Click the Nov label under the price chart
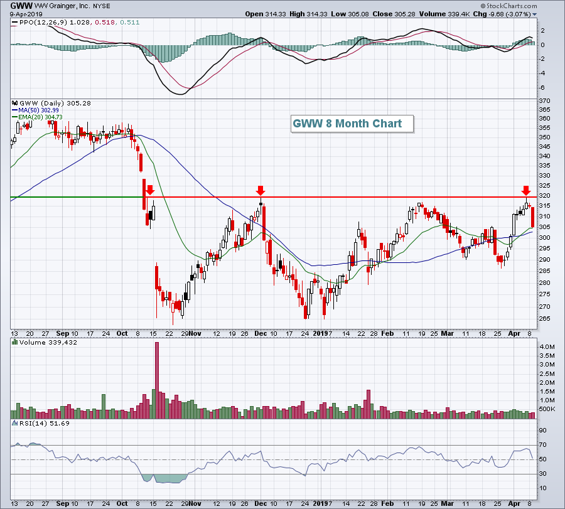 click(x=195, y=333)
